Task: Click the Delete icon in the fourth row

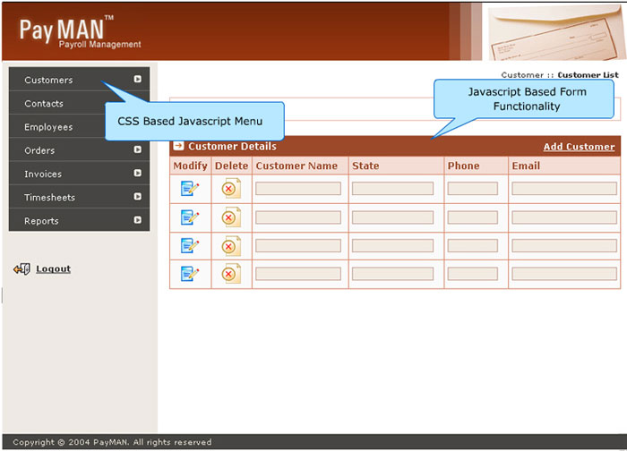Action: [x=231, y=274]
